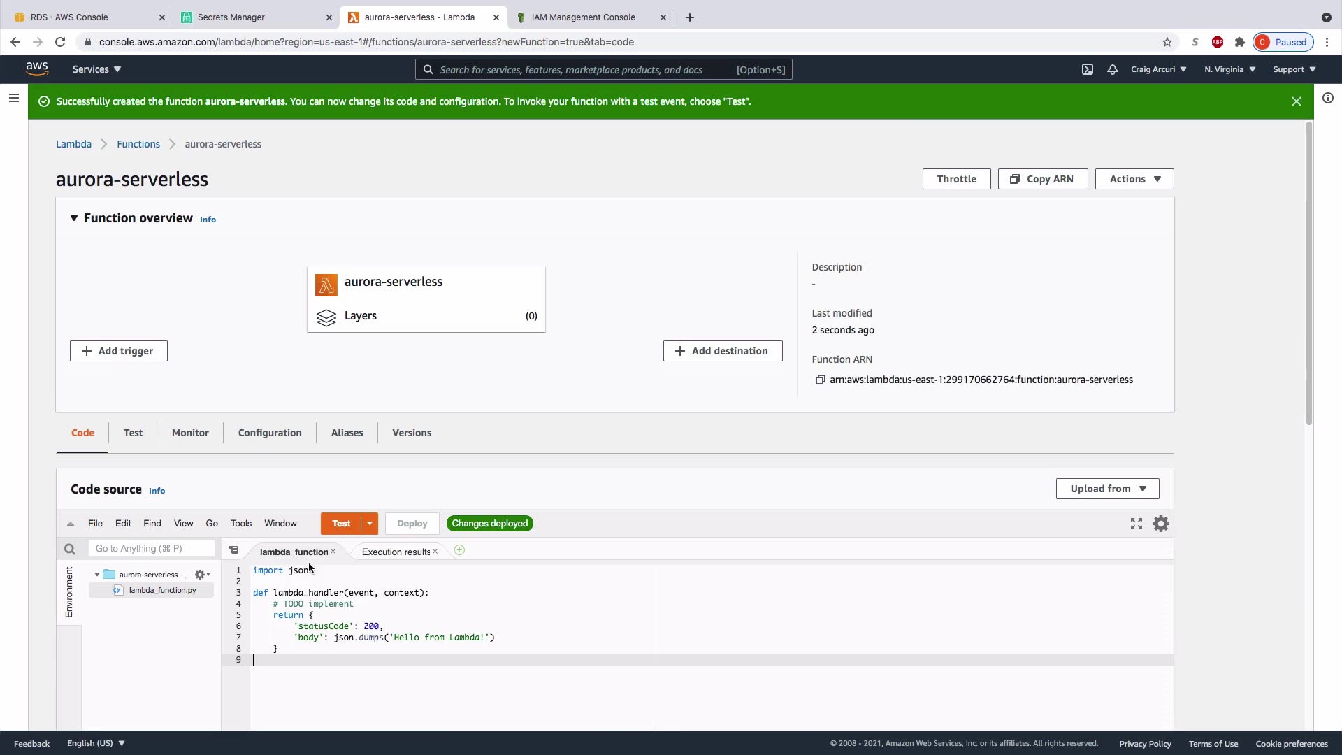Collapse the Function overview section
This screenshot has height=755, width=1342.
click(x=73, y=218)
